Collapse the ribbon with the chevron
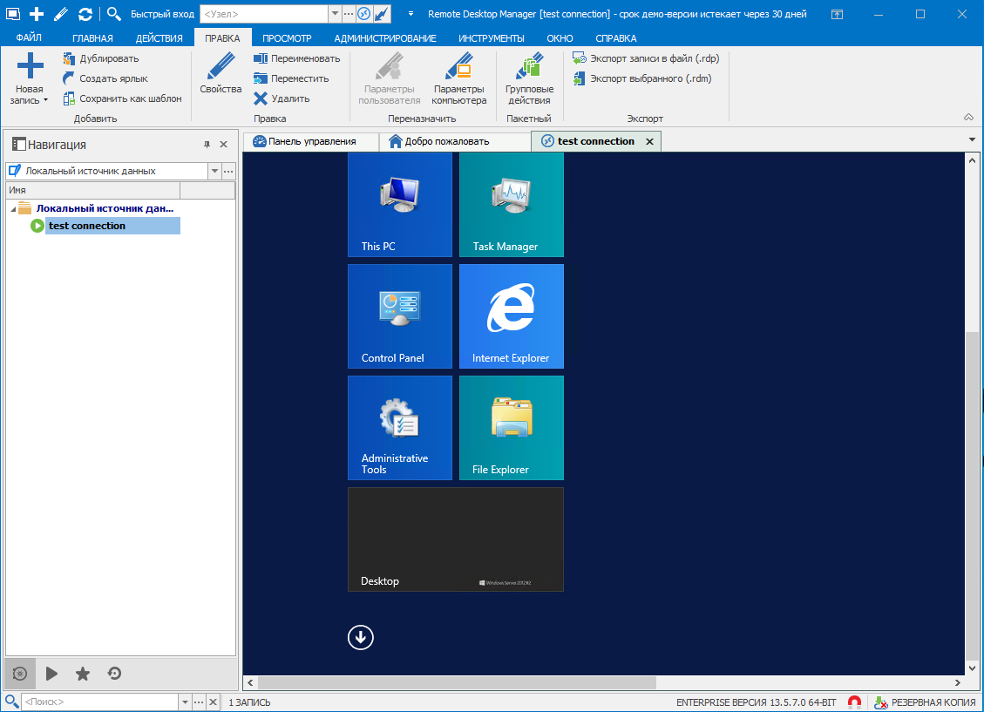This screenshot has height=712, width=984. [x=969, y=118]
